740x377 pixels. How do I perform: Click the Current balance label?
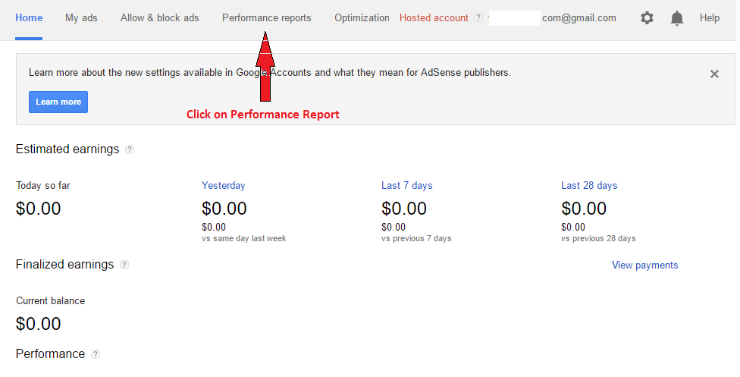coord(51,301)
